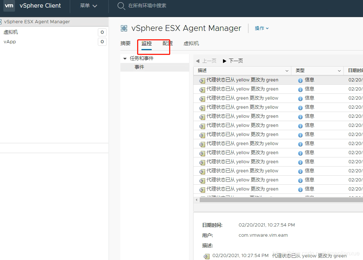This screenshot has height=260, width=363.
Task: Sort by the 日期时间 column header
Action: (355, 71)
